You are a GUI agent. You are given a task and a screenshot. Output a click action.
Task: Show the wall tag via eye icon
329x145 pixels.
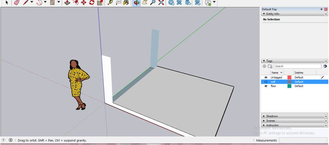(x=266, y=82)
